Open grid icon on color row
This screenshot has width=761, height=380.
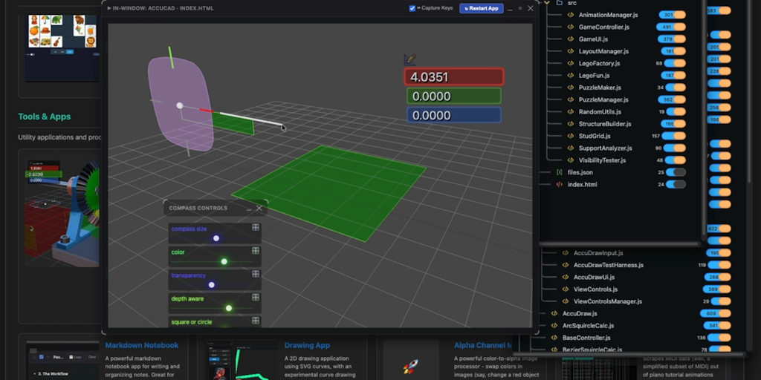pos(256,251)
